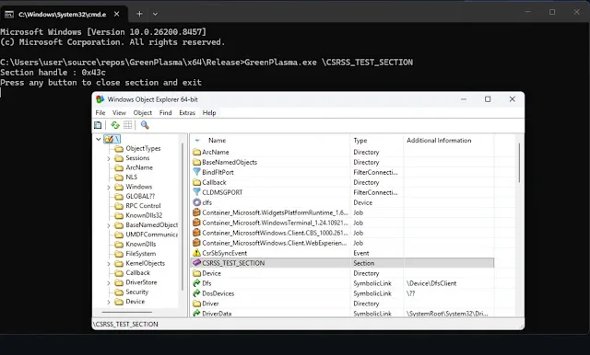Open the Find menu

tap(165, 112)
